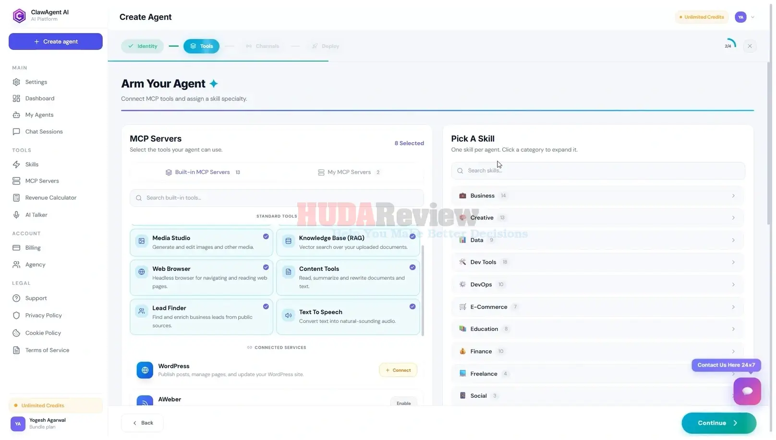This screenshot has width=776, height=440.
Task: Click the Revenue Calculator icon
Action: pyautogui.click(x=16, y=198)
